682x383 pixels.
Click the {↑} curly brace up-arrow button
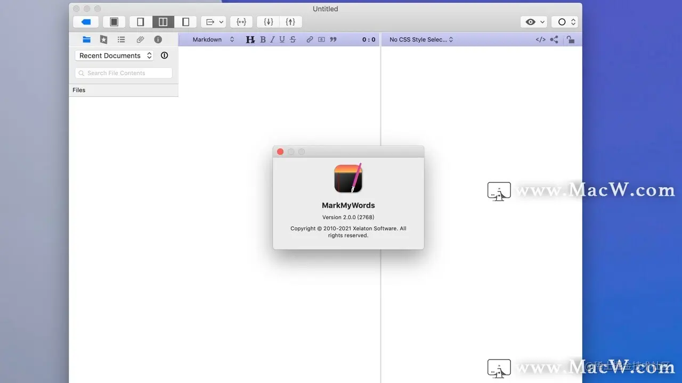point(290,22)
